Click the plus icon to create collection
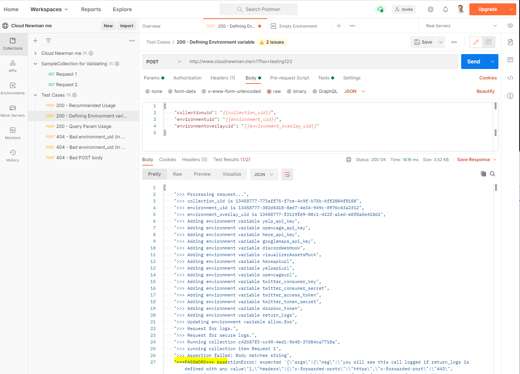 click(x=35, y=41)
